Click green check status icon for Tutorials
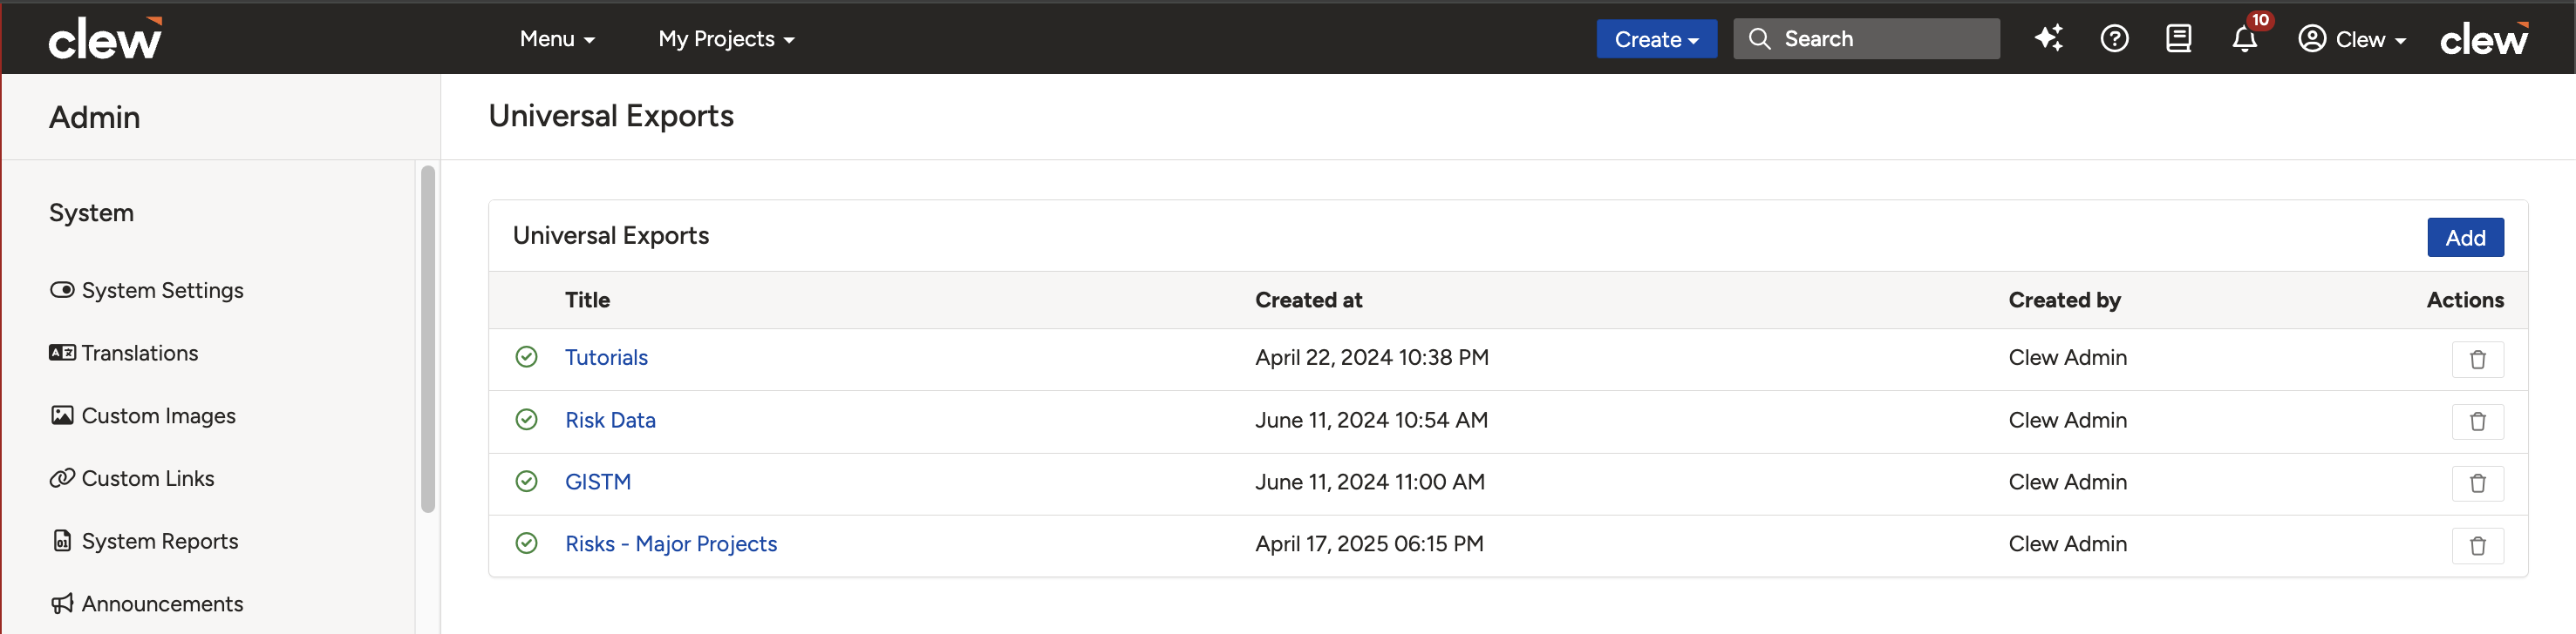 click(x=526, y=356)
